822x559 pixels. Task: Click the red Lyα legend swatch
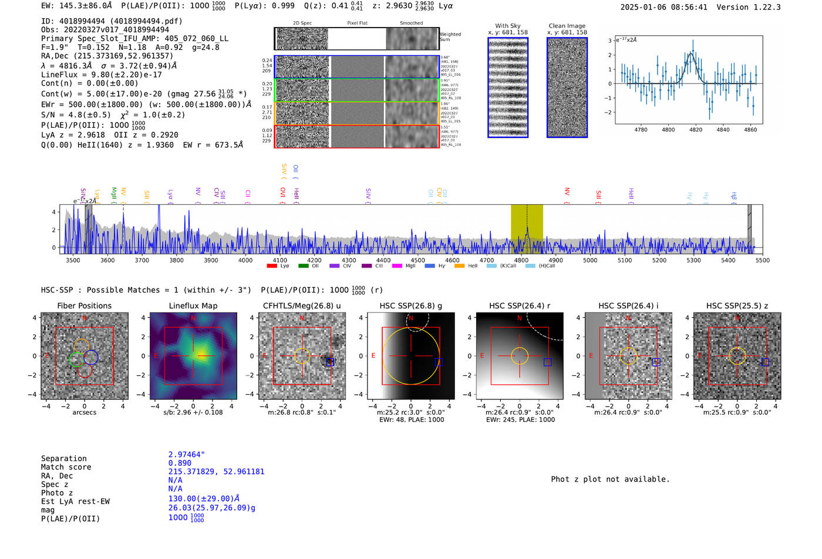tap(272, 266)
